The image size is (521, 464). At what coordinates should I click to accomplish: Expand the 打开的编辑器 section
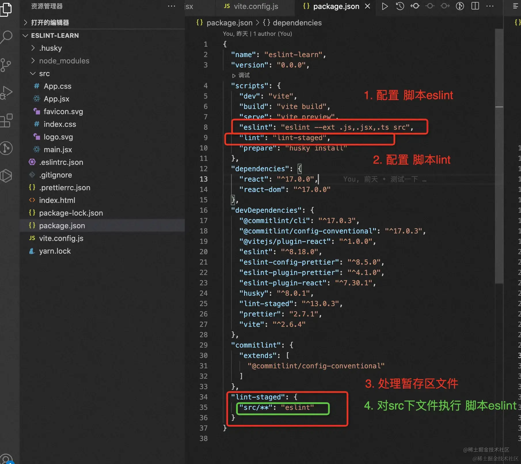click(x=102, y=22)
